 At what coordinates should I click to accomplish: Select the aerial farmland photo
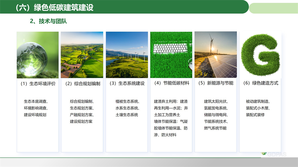[82, 55]
